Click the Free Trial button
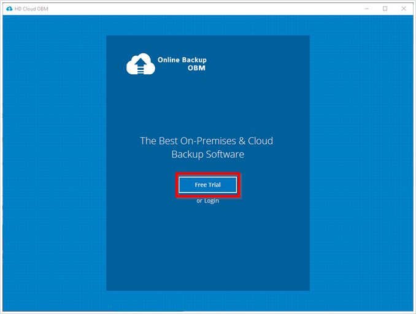Viewport: 416px width, 314px height. pyautogui.click(x=208, y=185)
